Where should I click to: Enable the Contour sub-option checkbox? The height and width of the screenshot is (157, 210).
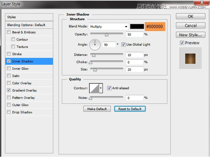pyautogui.click(x=13, y=39)
